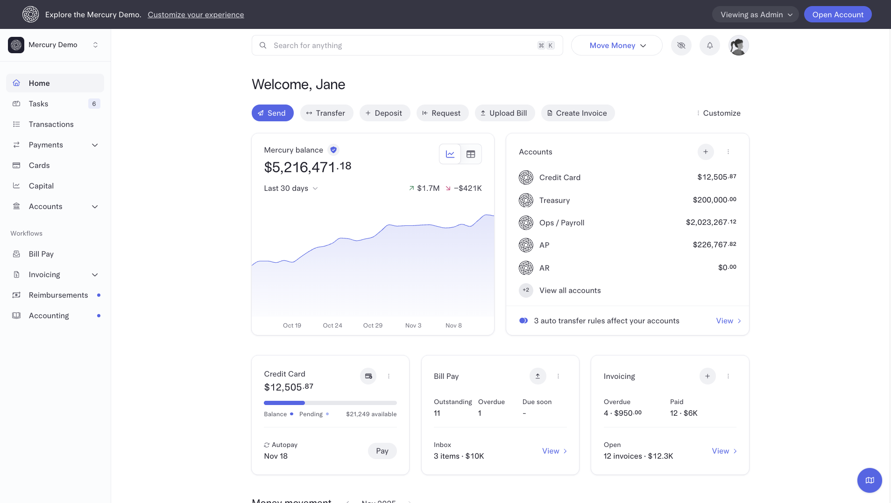
Task: Open the Mercury Demo workspace switcher
Action: pos(55,45)
